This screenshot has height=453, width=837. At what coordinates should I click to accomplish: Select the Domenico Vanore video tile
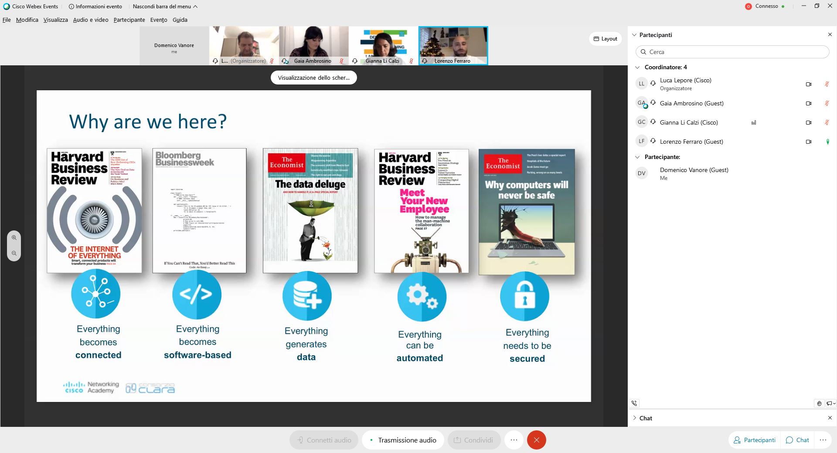pos(174,46)
